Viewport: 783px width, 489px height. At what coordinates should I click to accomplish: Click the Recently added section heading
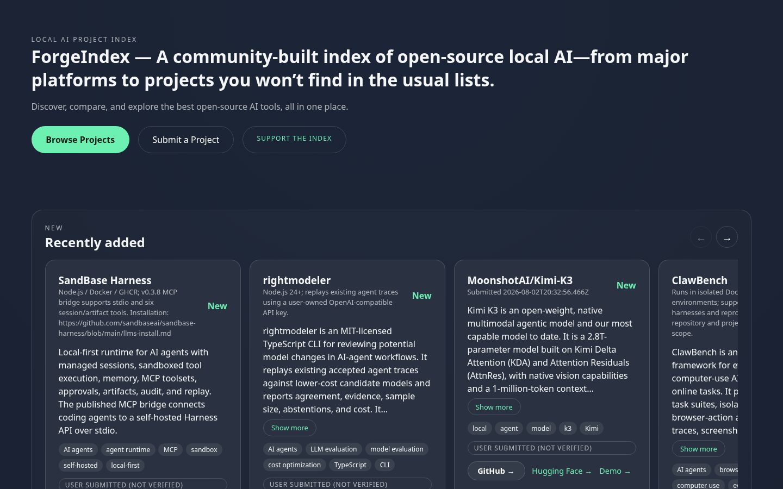tap(95, 242)
